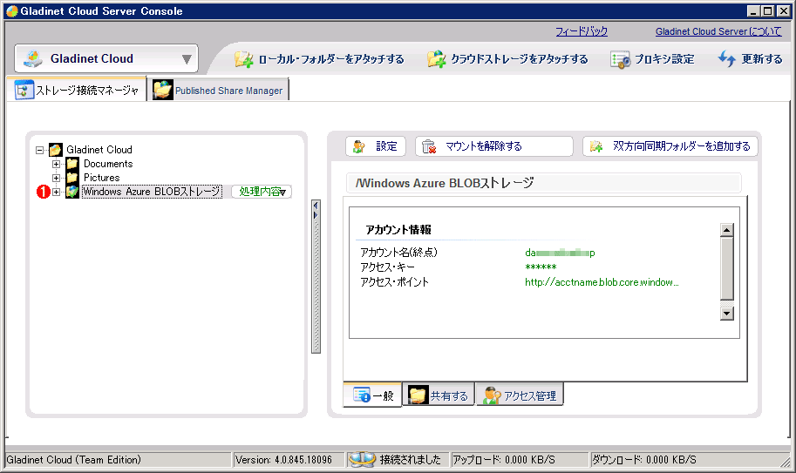Click the アクセス・ポイント label

tap(394, 282)
